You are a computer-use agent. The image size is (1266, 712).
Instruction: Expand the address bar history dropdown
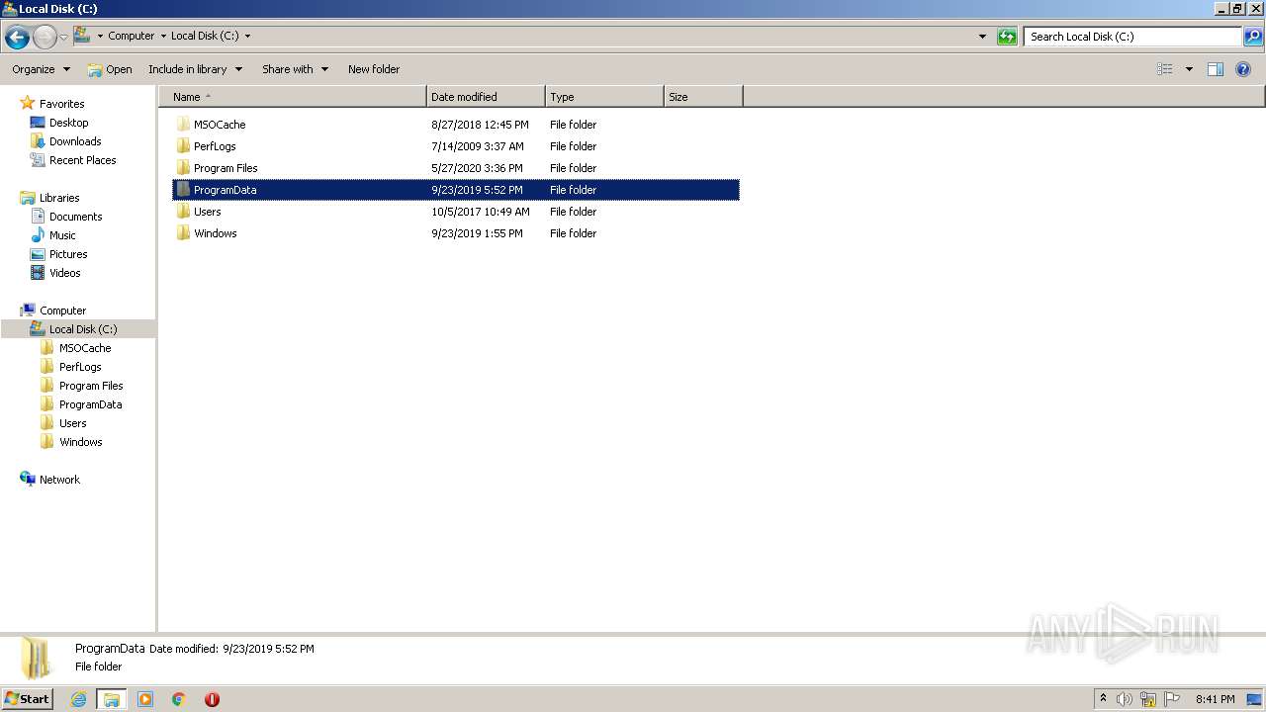pos(982,37)
